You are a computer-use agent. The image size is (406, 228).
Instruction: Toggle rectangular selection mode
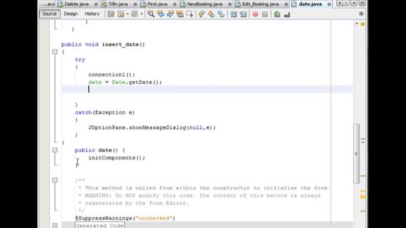[x=190, y=14]
